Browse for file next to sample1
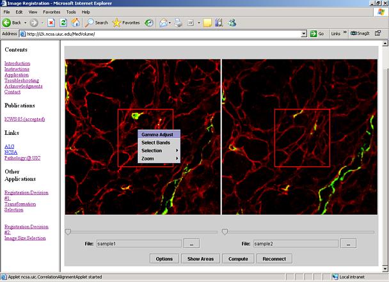 [191, 244]
